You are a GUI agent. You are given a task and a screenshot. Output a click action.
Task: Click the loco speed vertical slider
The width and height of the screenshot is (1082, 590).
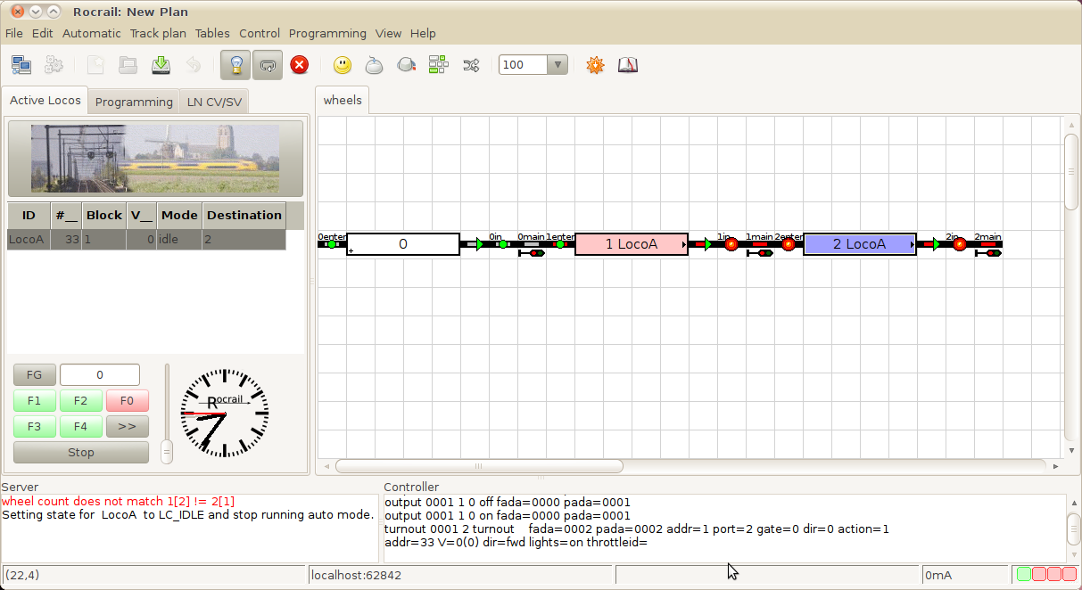pyautogui.click(x=166, y=452)
